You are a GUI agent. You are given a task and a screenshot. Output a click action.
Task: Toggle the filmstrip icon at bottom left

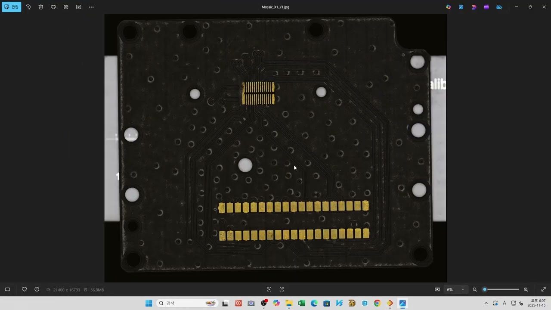point(7,289)
